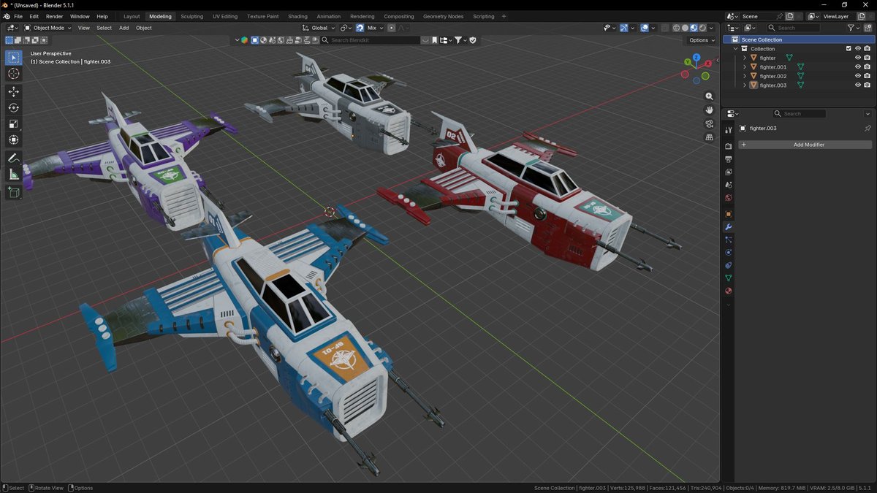Screen dimensions: 877x493
Task: Switch perspective/orthographic with the grid icon
Action: 709,137
